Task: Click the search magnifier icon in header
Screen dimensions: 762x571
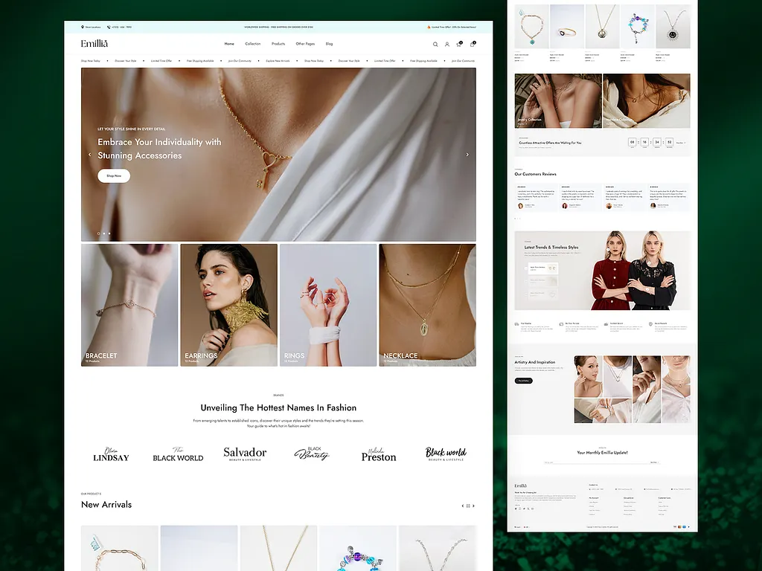Action: tap(435, 45)
